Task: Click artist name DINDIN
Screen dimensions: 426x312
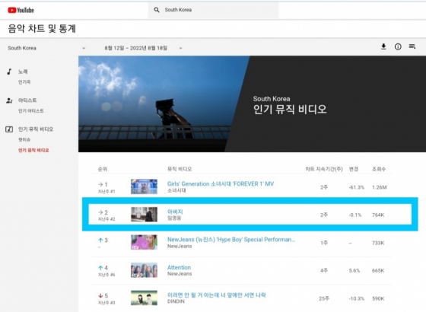Action: click(176, 301)
